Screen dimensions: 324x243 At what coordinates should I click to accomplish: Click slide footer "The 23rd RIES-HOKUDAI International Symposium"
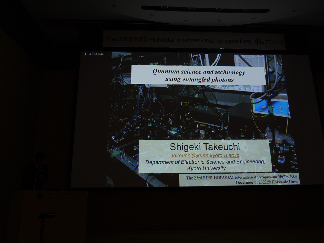231,178
